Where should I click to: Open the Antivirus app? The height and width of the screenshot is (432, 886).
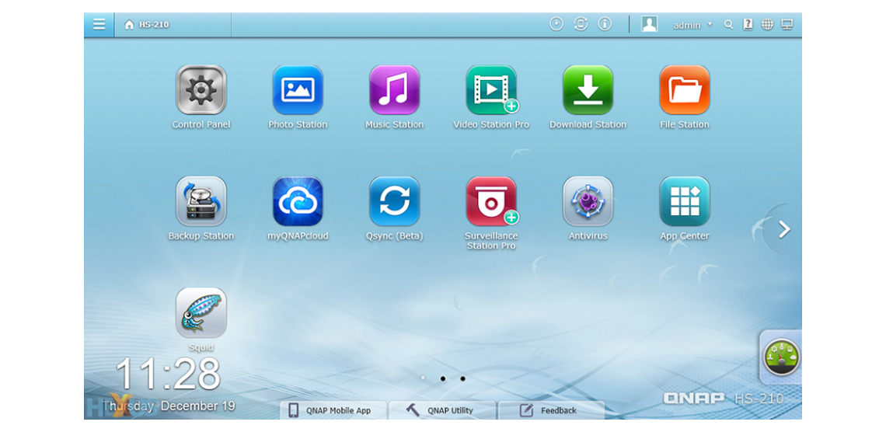pyautogui.click(x=588, y=201)
